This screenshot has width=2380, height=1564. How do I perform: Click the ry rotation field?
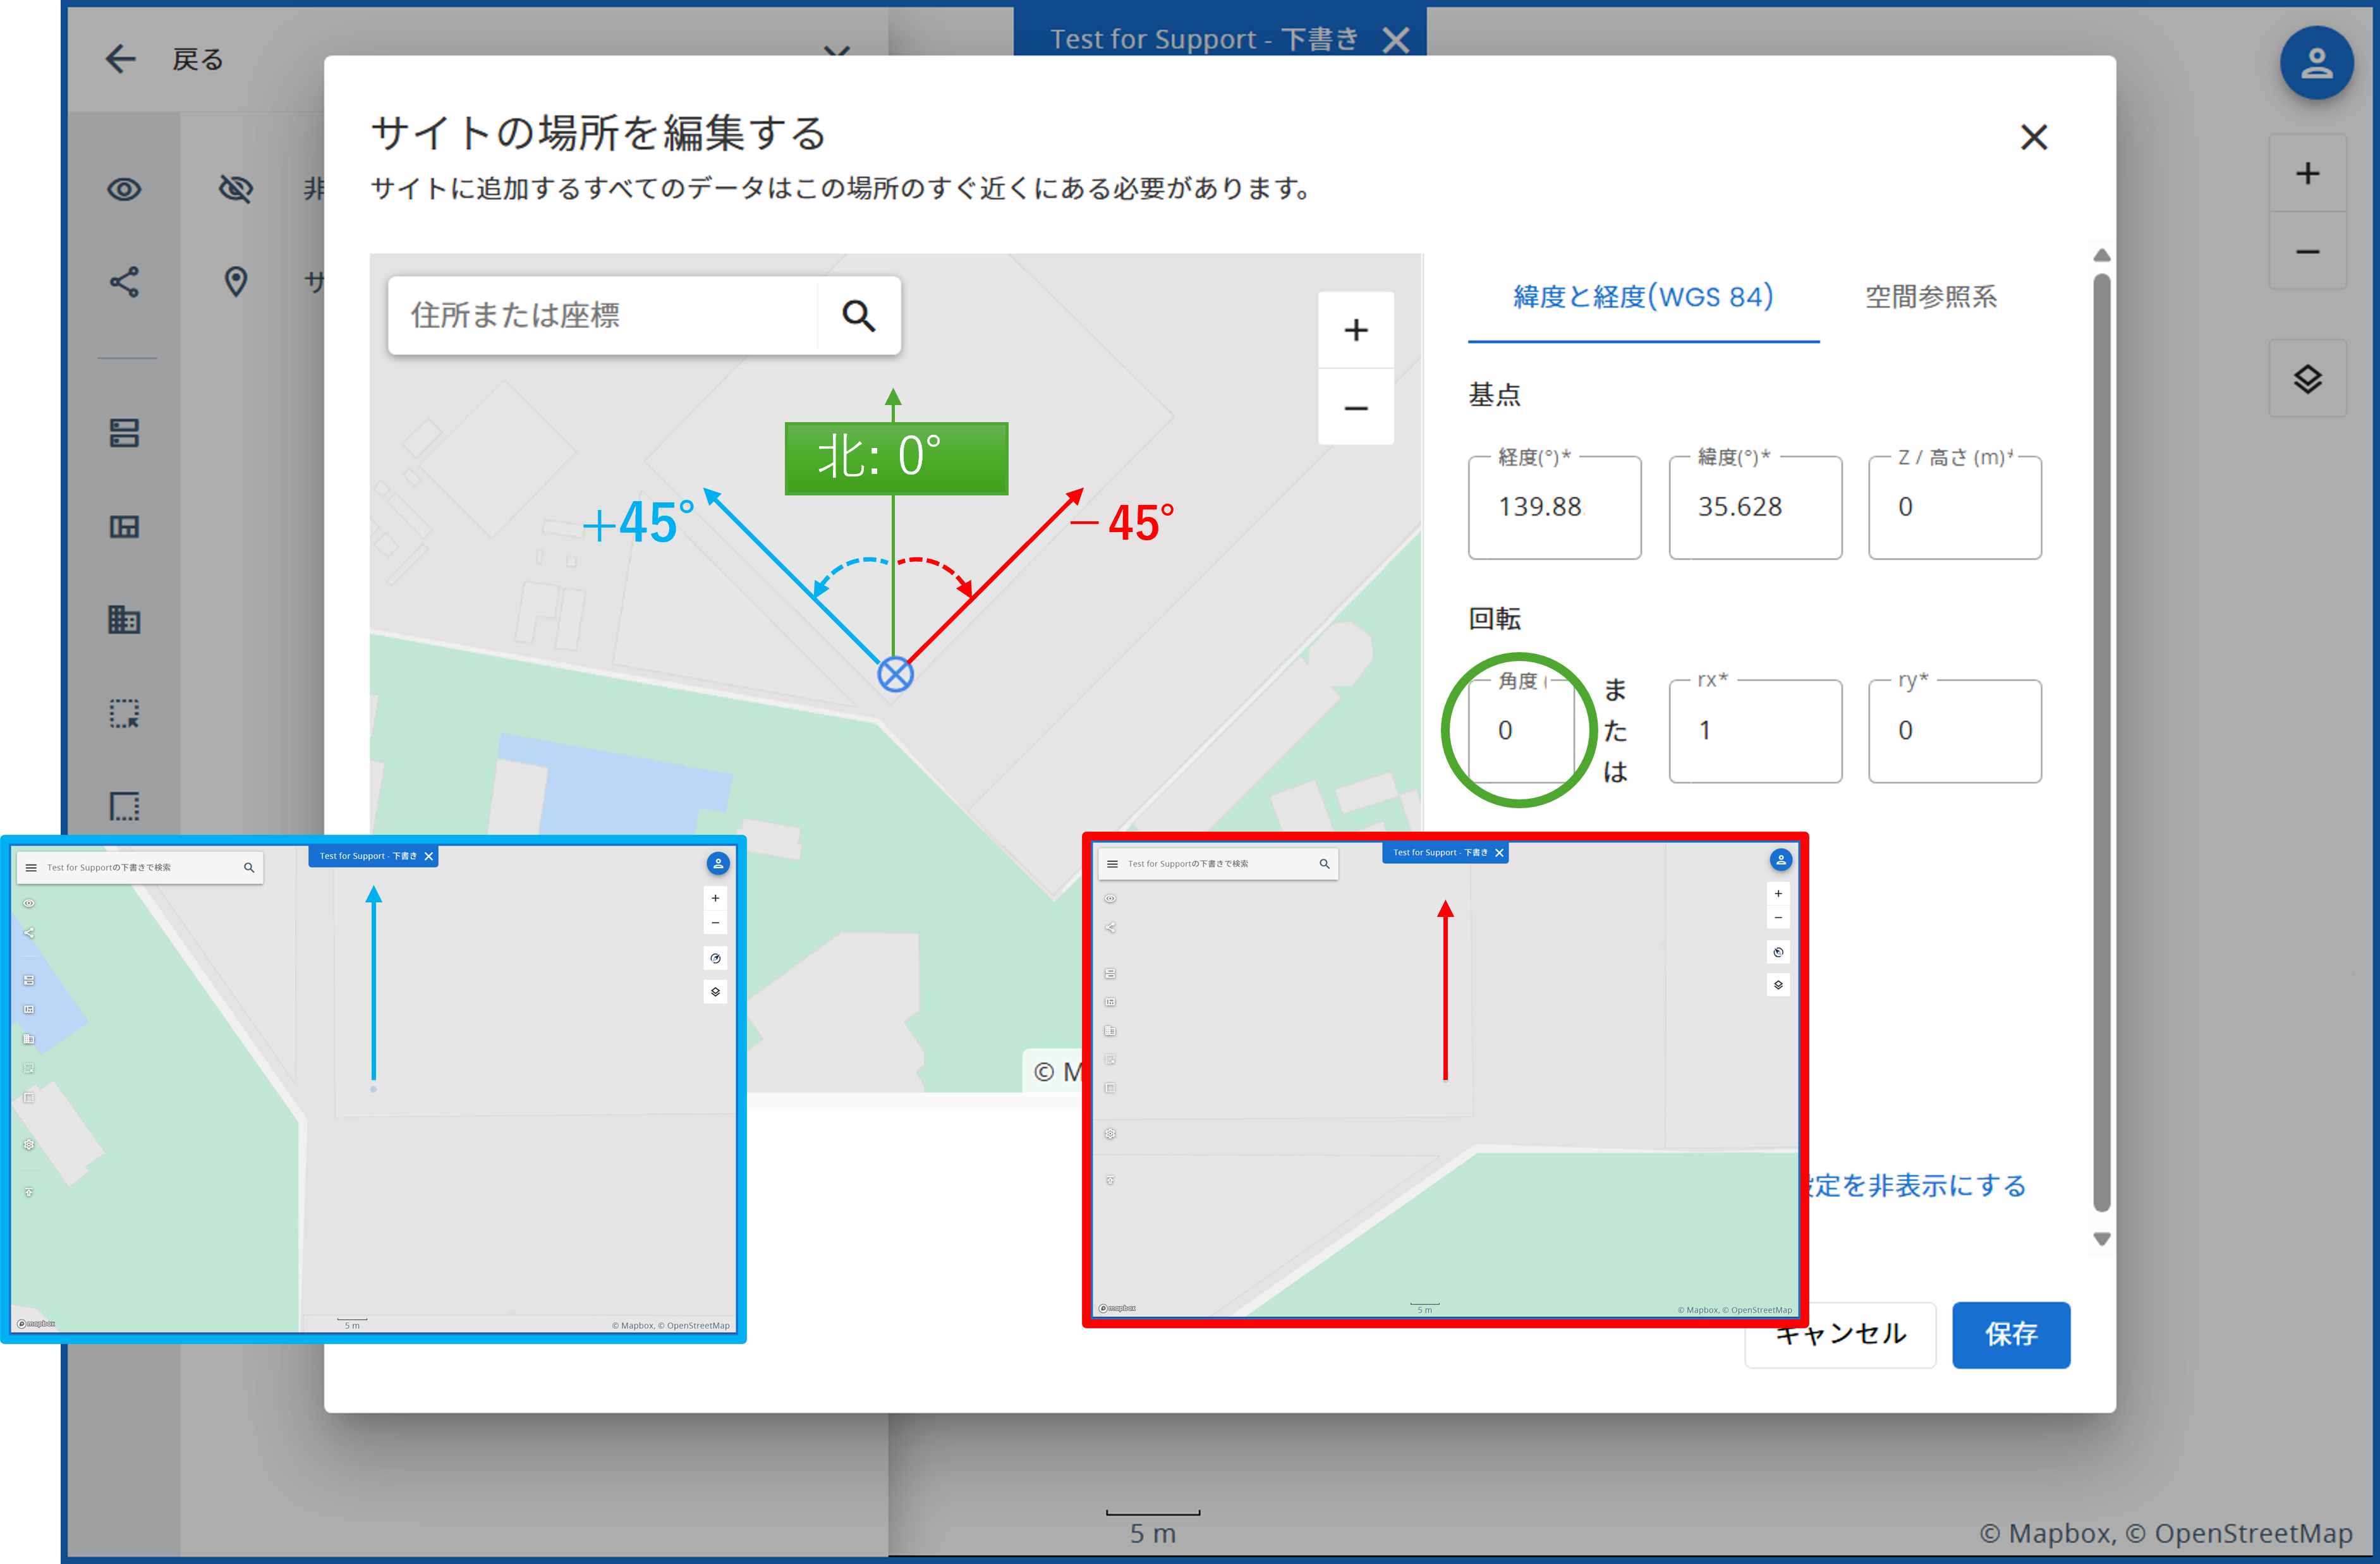pyautogui.click(x=1954, y=731)
